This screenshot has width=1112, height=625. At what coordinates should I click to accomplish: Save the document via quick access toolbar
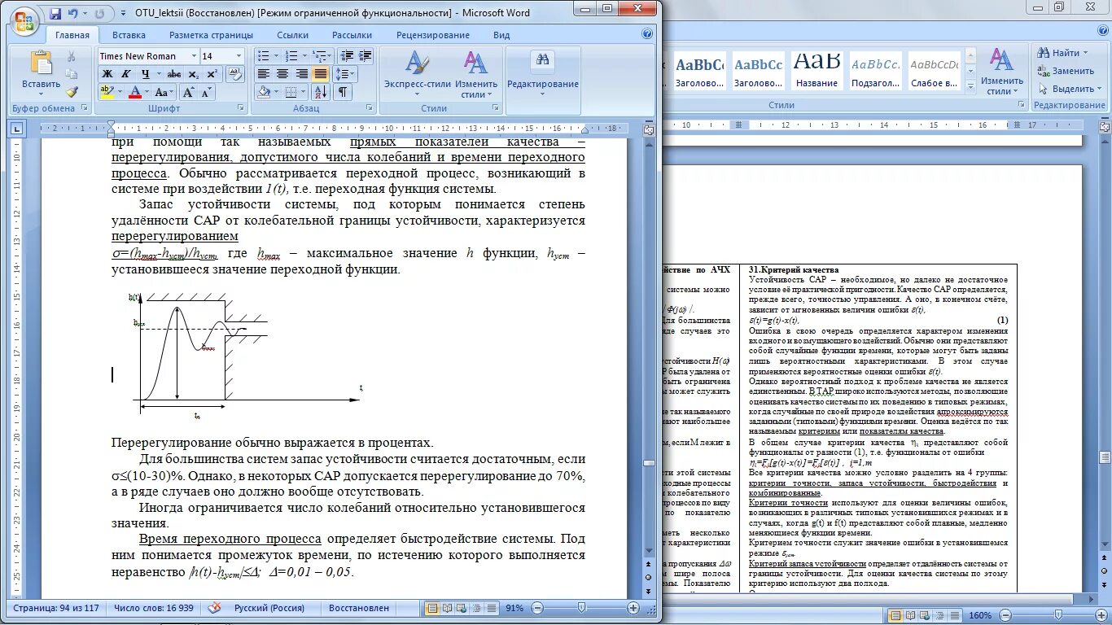tap(55, 14)
